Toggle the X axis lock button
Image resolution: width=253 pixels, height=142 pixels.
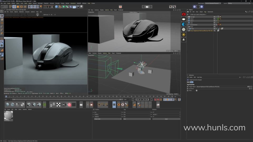click(30, 7)
